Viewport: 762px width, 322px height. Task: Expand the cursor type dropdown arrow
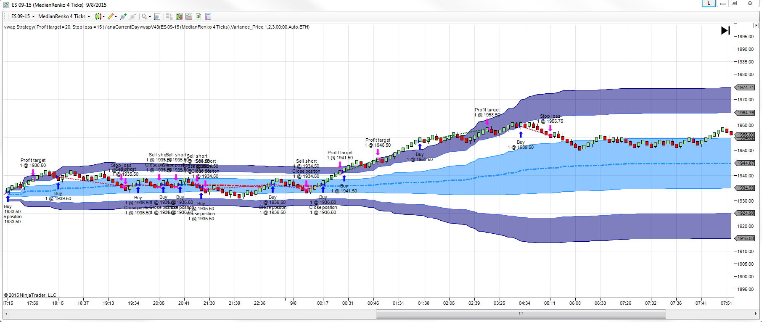pos(150,16)
